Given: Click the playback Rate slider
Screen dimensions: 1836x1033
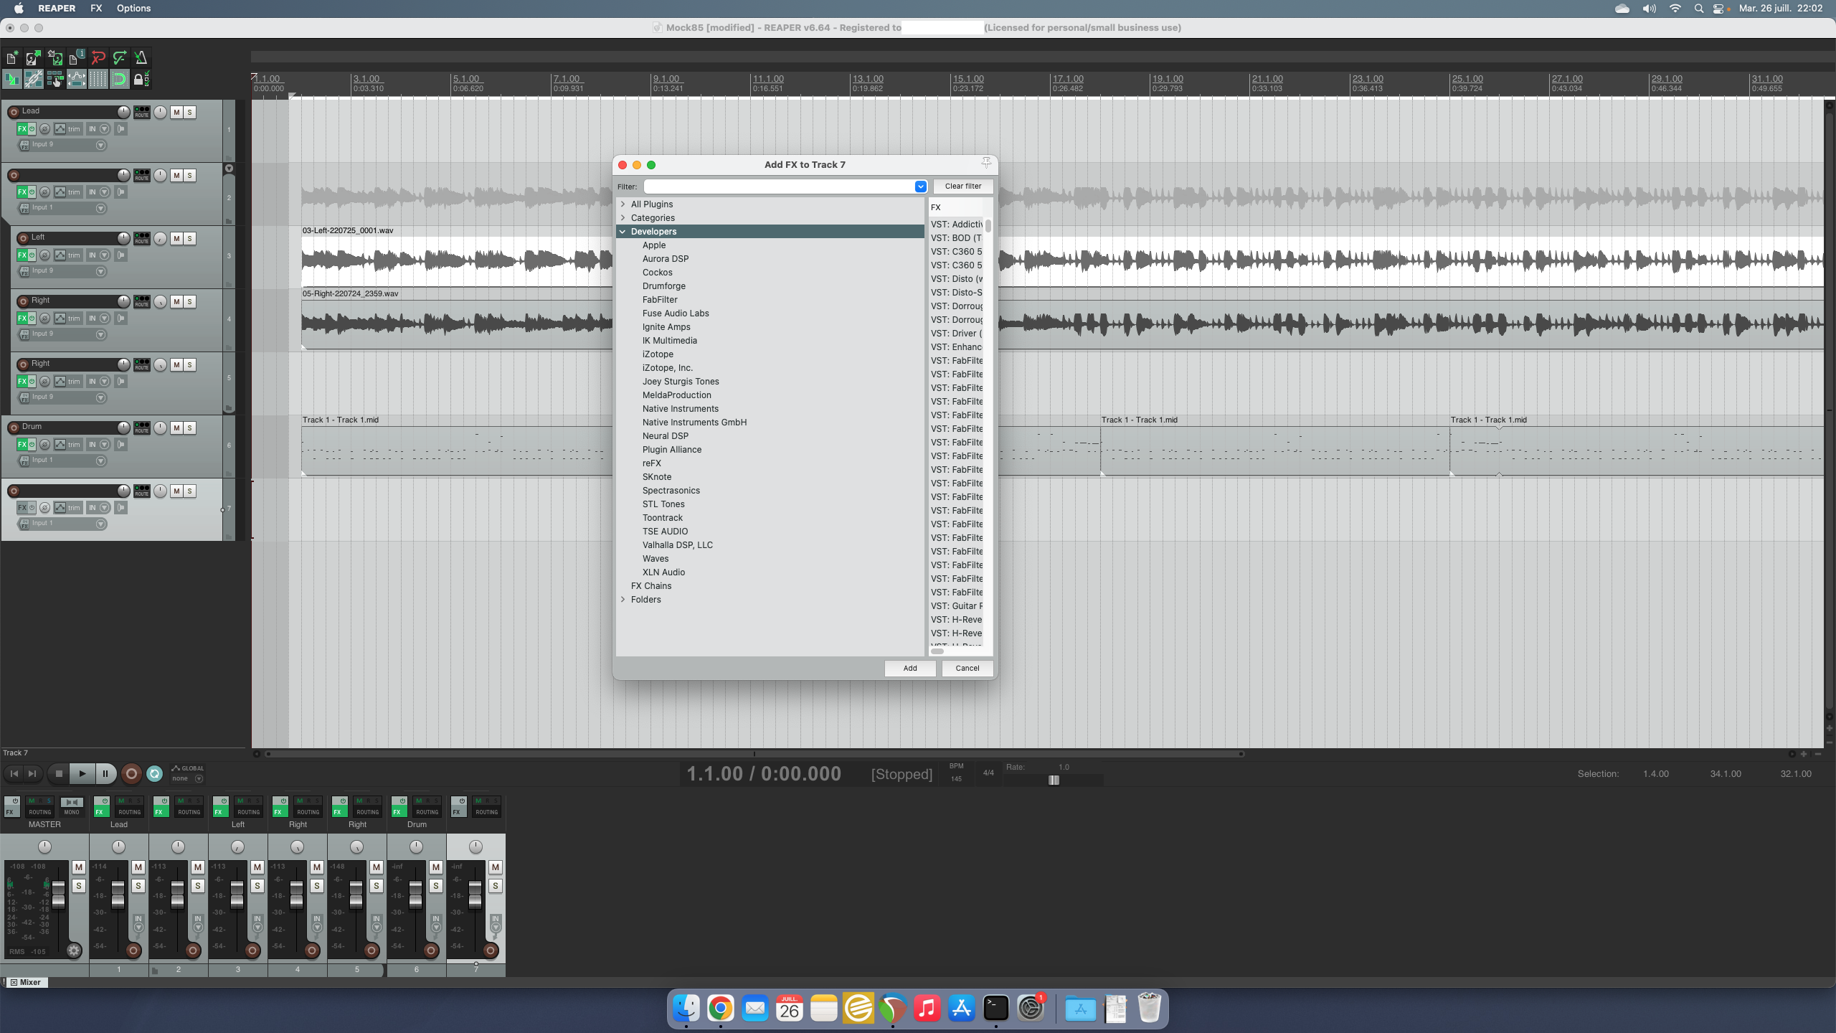Looking at the screenshot, I should click(x=1054, y=780).
